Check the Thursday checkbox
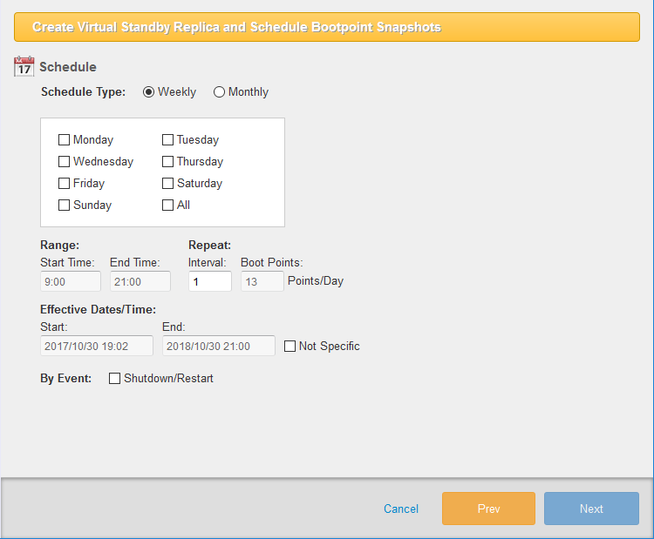The image size is (654, 539). coord(167,161)
